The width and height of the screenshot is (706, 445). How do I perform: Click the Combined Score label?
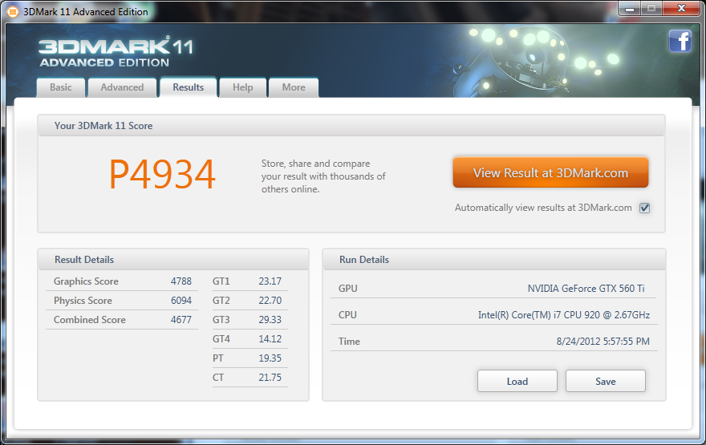click(x=90, y=320)
